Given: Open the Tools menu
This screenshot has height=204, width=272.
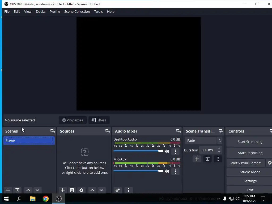Looking at the screenshot, I should tap(99, 12).
